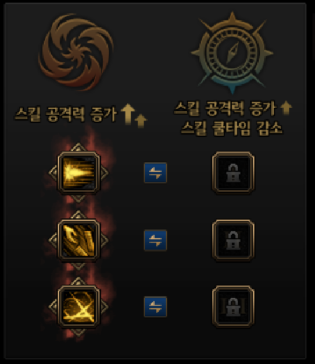The width and height of the screenshot is (315, 364).
Task: Click the brown swirl emblem
Action: pos(76,52)
